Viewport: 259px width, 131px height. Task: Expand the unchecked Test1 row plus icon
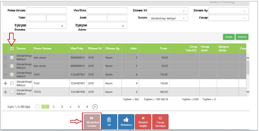point(5,83)
